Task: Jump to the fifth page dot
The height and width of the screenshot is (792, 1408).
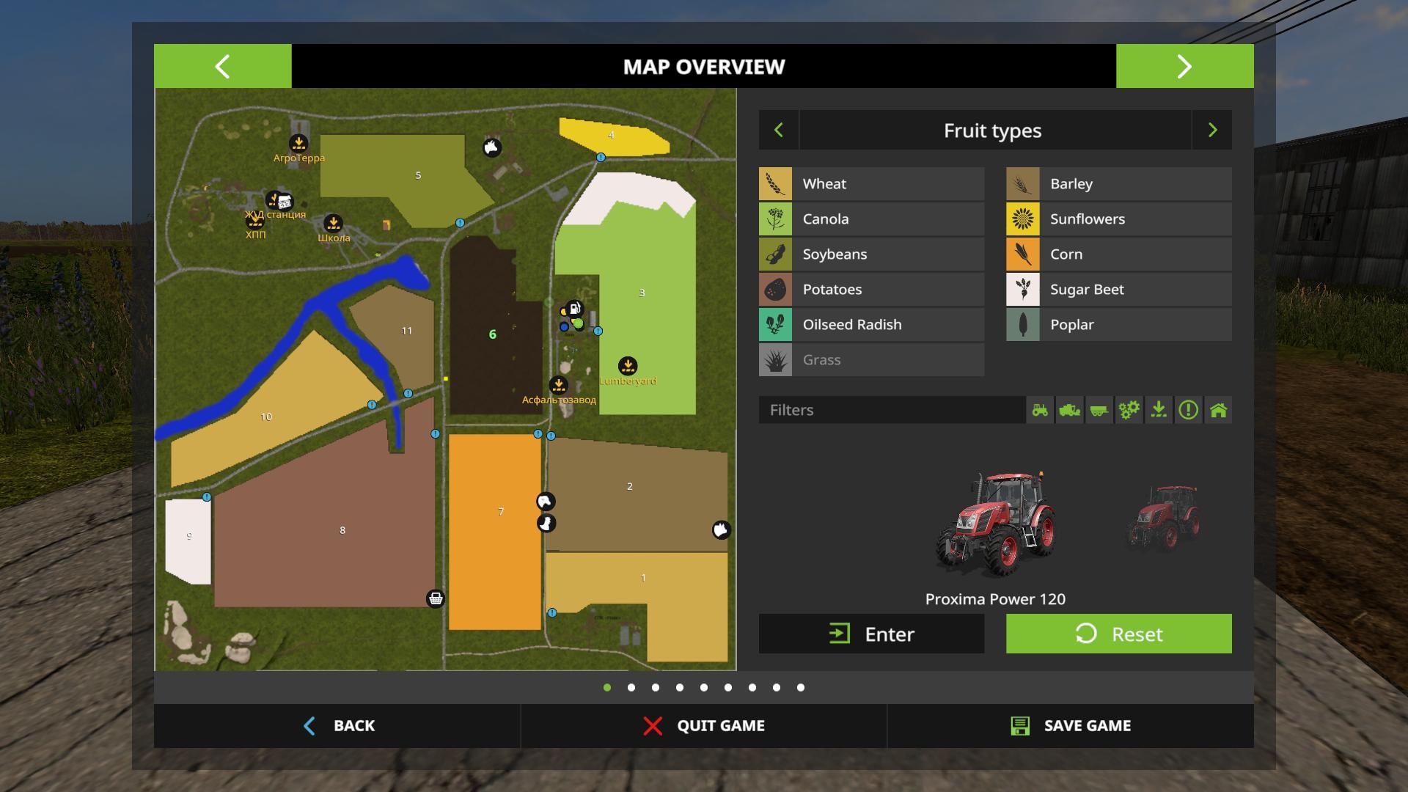Action: tap(704, 687)
